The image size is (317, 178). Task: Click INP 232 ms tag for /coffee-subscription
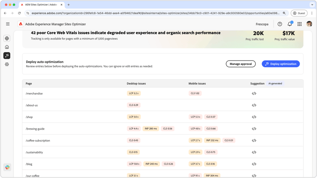pos(212,141)
